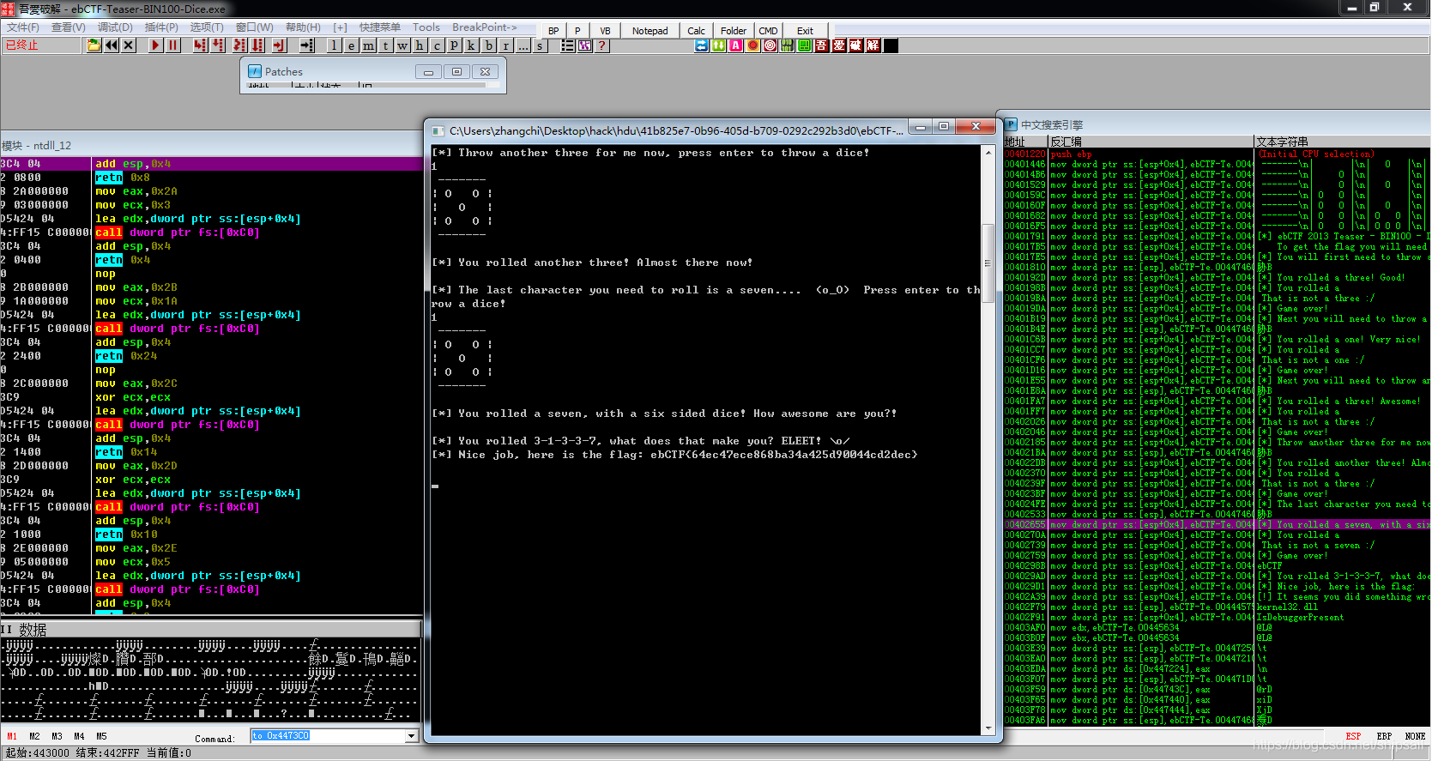Open the 选项(T) menu

(207, 27)
